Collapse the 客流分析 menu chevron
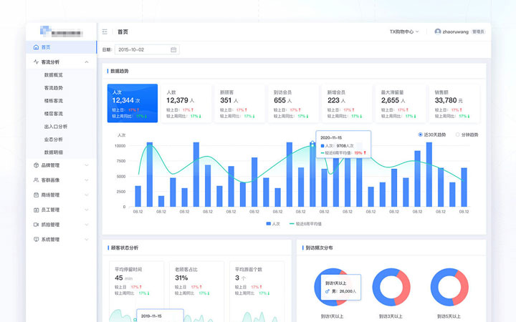This screenshot has width=516, height=322. pos(87,62)
